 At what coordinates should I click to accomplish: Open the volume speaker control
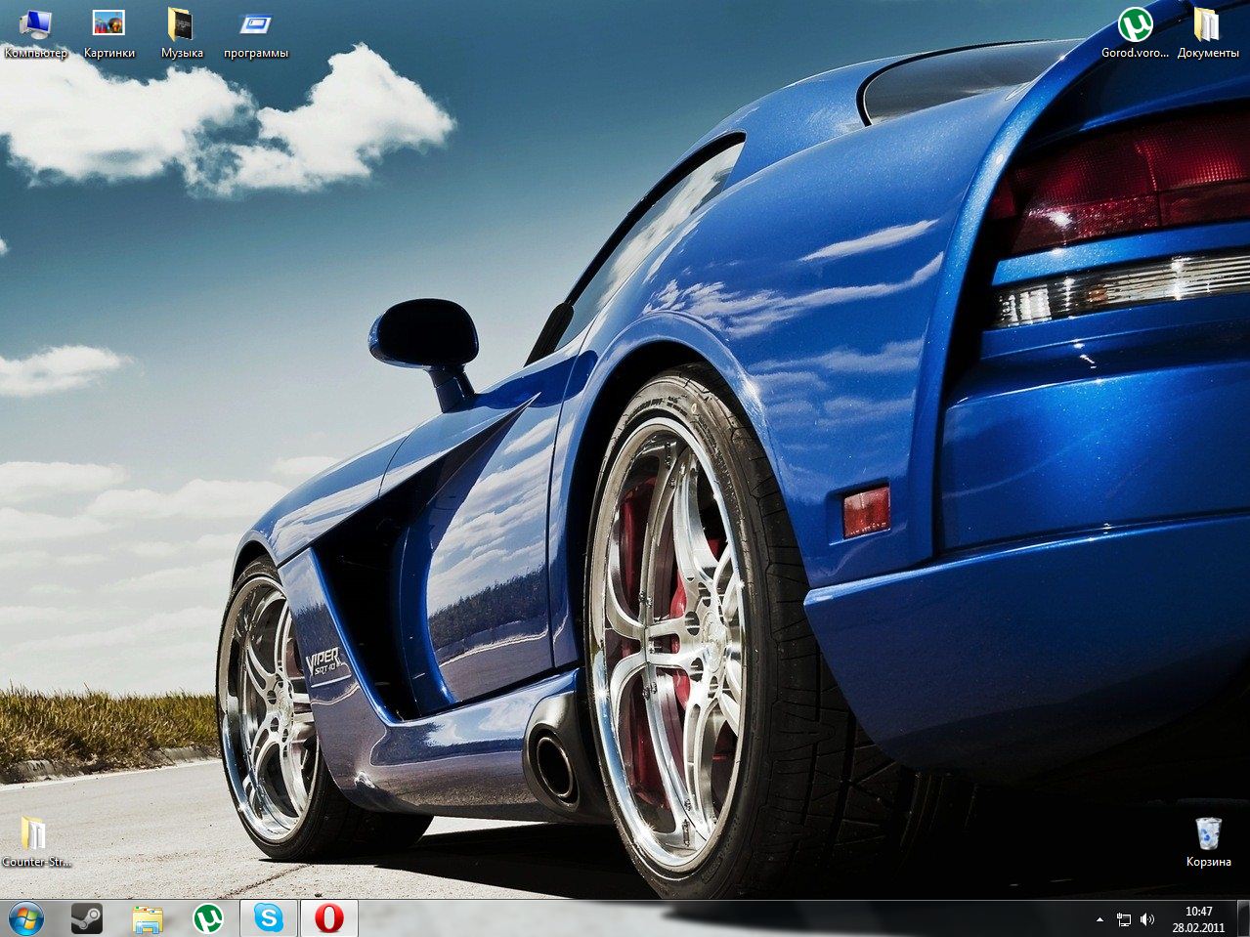[x=1146, y=919]
